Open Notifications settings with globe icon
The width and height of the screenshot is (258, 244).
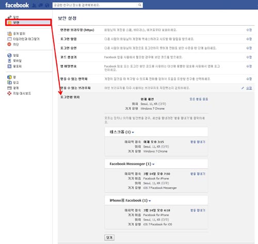[x=13, y=55]
